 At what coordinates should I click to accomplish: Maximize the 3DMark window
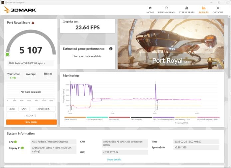click(x=219, y=3)
